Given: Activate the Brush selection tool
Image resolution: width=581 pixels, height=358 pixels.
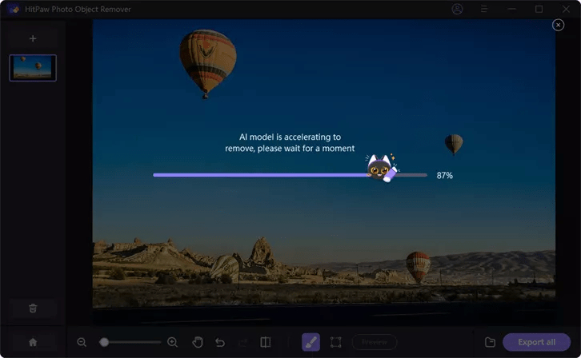Looking at the screenshot, I should [311, 342].
